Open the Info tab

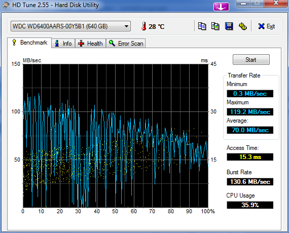(63, 44)
